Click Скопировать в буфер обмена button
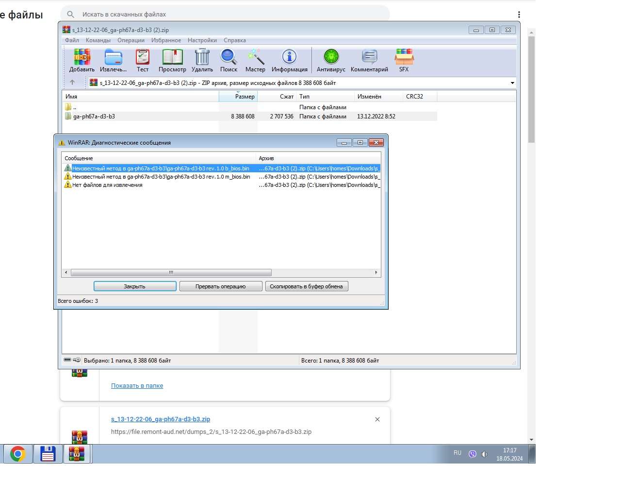The width and height of the screenshot is (621, 497). (307, 286)
